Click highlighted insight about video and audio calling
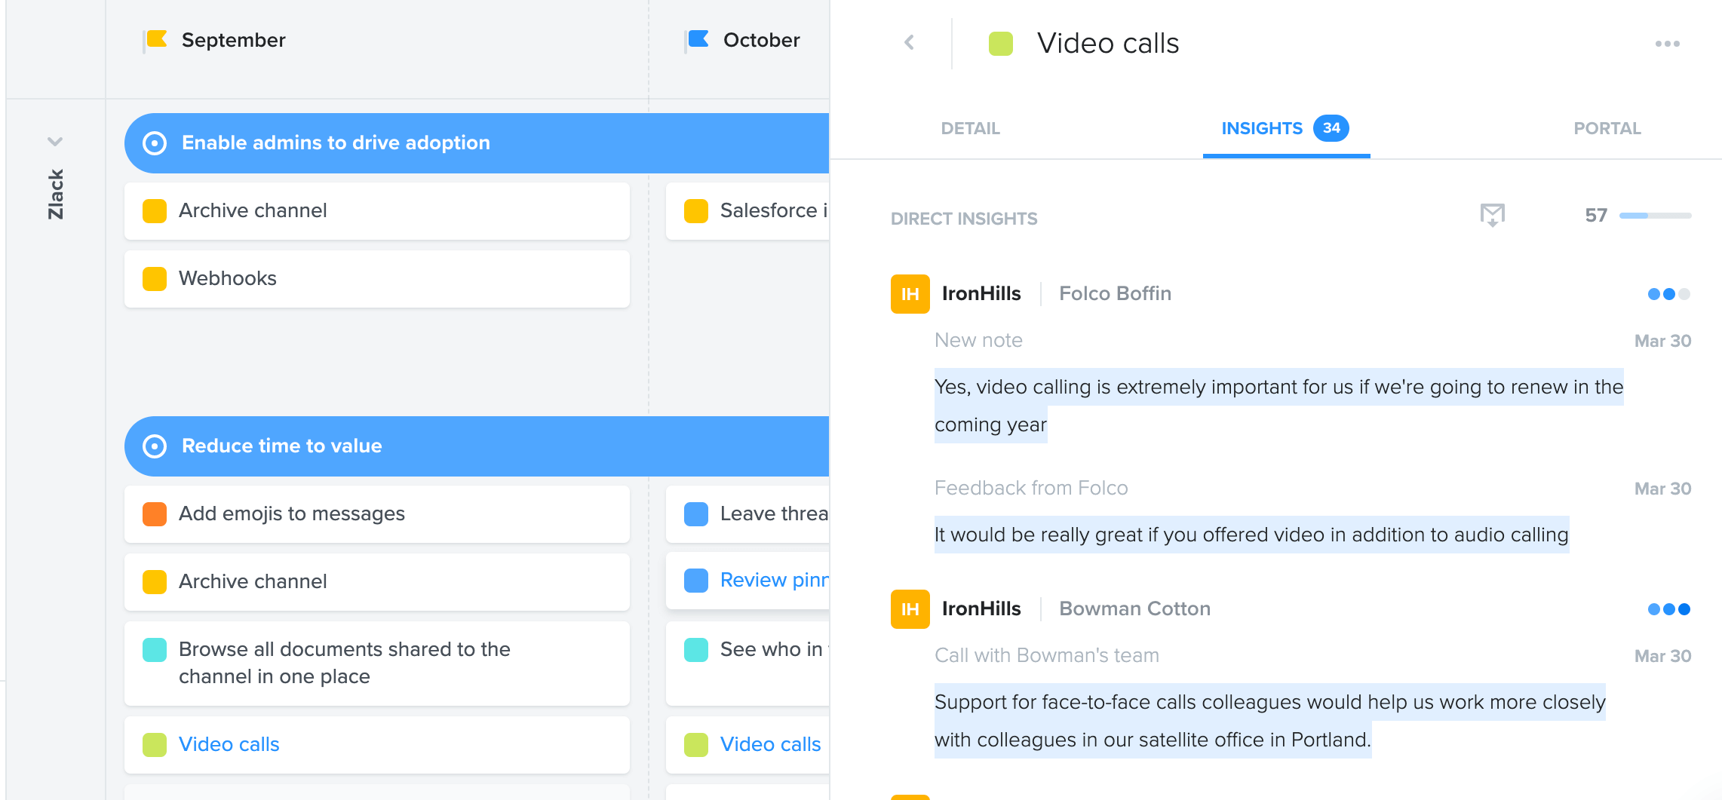This screenshot has width=1722, height=800. (1251, 535)
